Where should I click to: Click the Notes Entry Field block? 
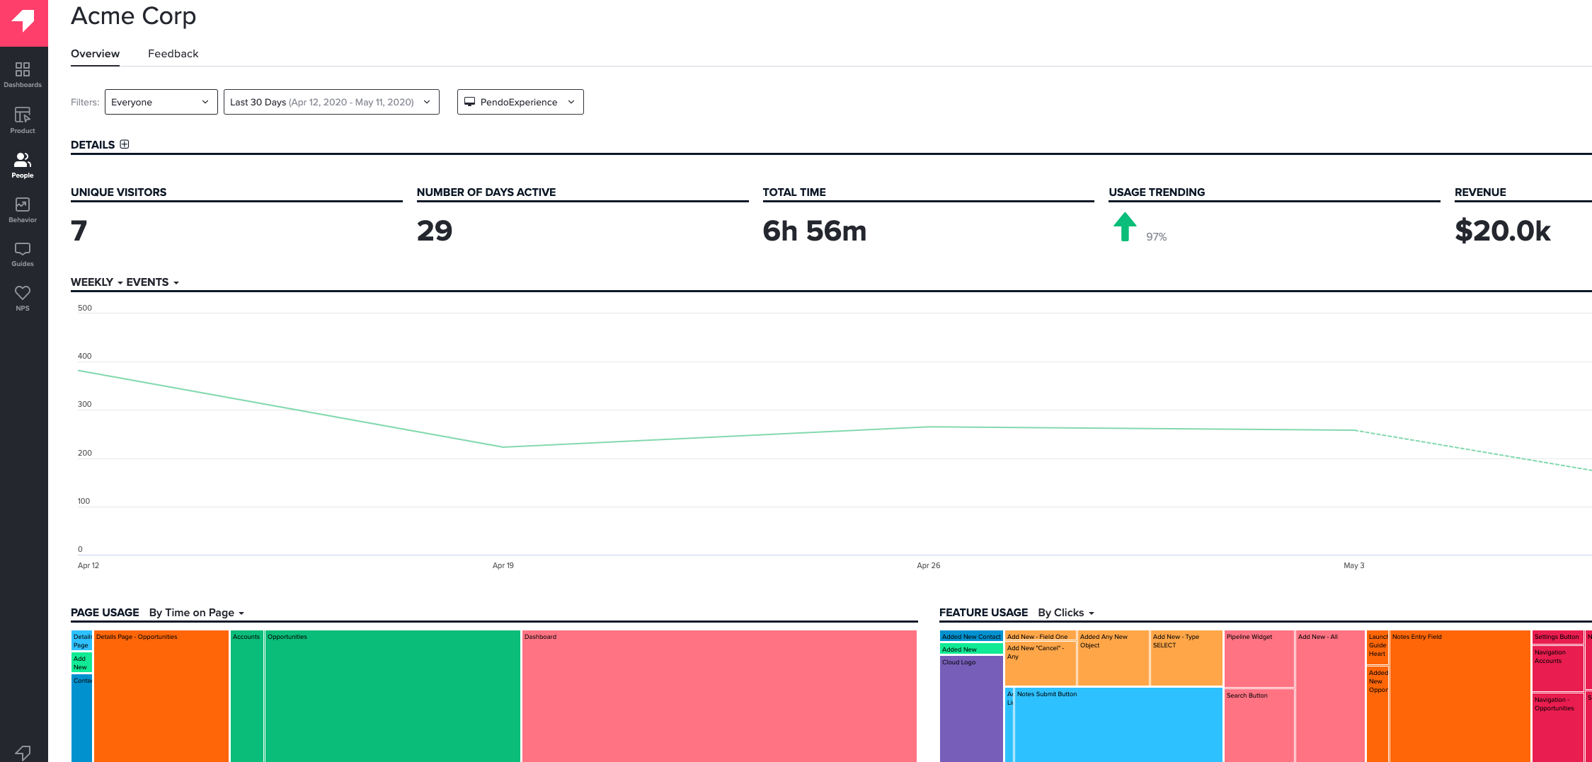tap(1460, 696)
